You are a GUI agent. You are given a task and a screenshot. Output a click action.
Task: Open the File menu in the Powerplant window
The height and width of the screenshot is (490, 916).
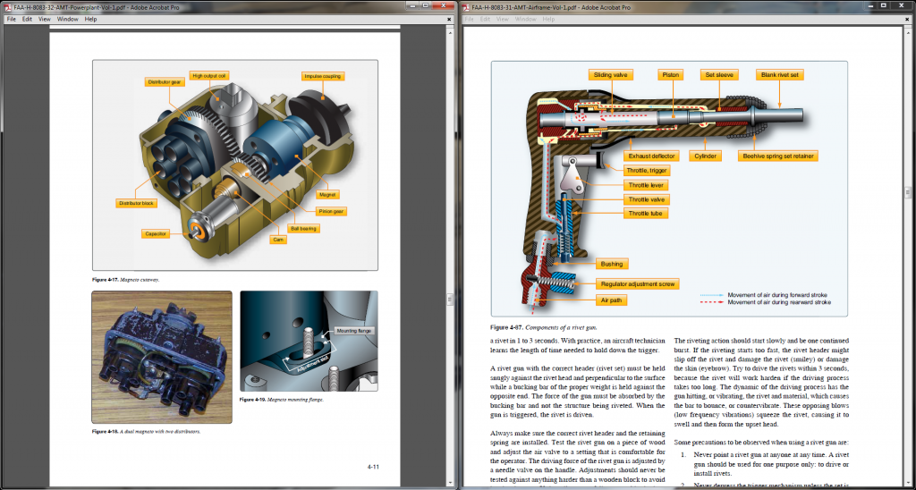pyautogui.click(x=12, y=19)
